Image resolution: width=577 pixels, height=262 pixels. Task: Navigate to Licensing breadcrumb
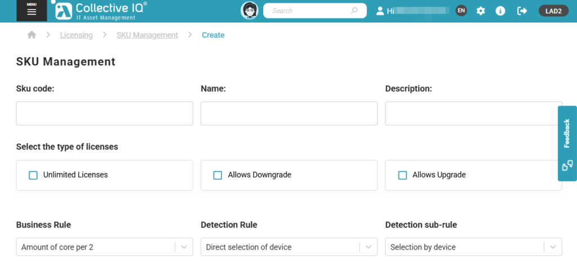pos(77,35)
